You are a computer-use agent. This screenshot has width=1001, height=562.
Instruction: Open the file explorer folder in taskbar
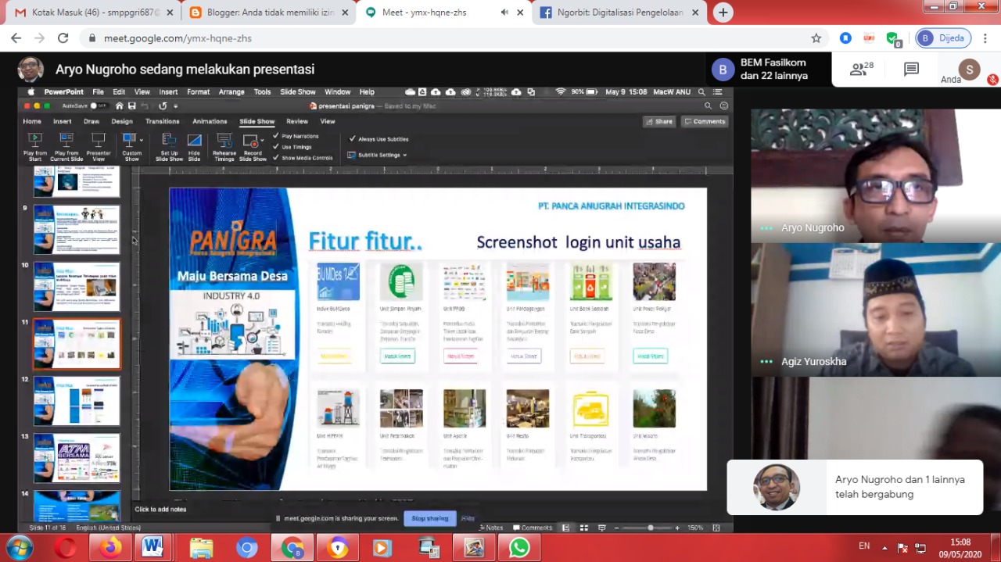click(201, 548)
